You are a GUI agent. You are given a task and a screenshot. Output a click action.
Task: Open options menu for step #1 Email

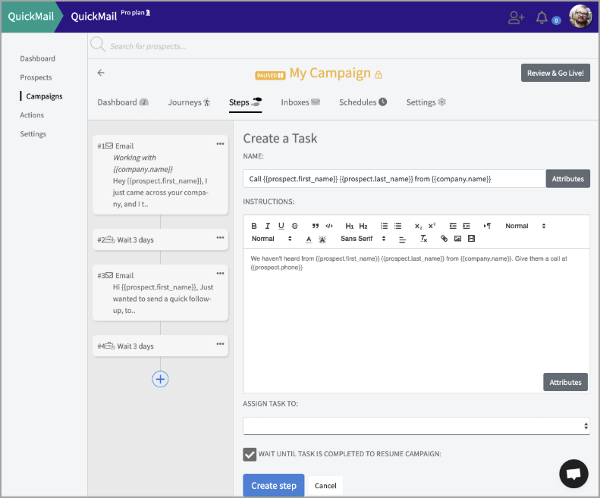point(220,144)
